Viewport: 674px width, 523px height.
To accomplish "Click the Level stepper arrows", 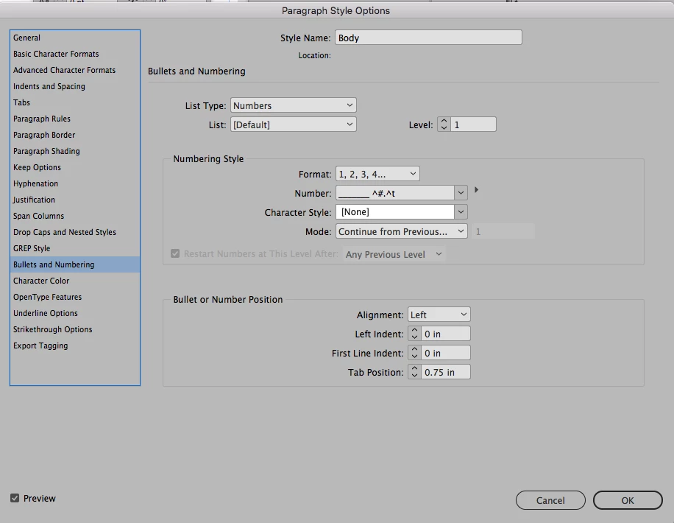I will (x=444, y=124).
